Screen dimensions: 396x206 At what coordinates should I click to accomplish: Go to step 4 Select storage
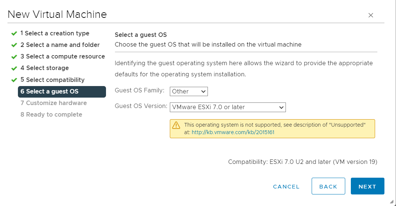click(x=44, y=68)
